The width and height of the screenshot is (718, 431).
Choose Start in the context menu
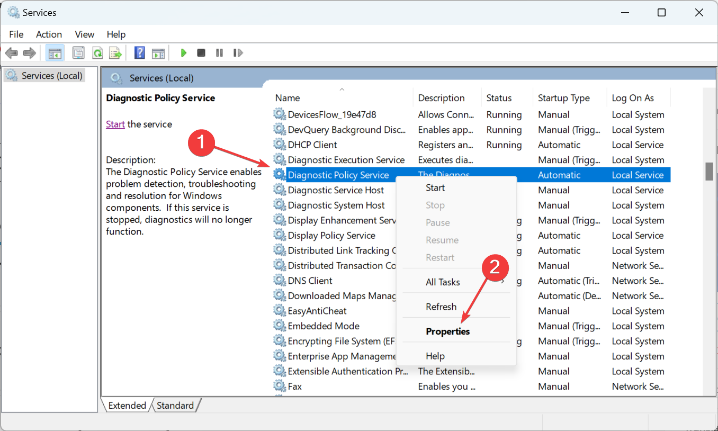tap(456, 188)
